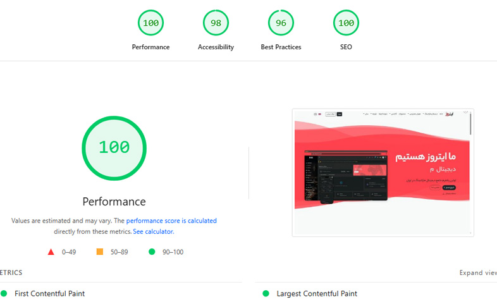Click the Largest Contentful Paint metric label

pyautogui.click(x=317, y=293)
